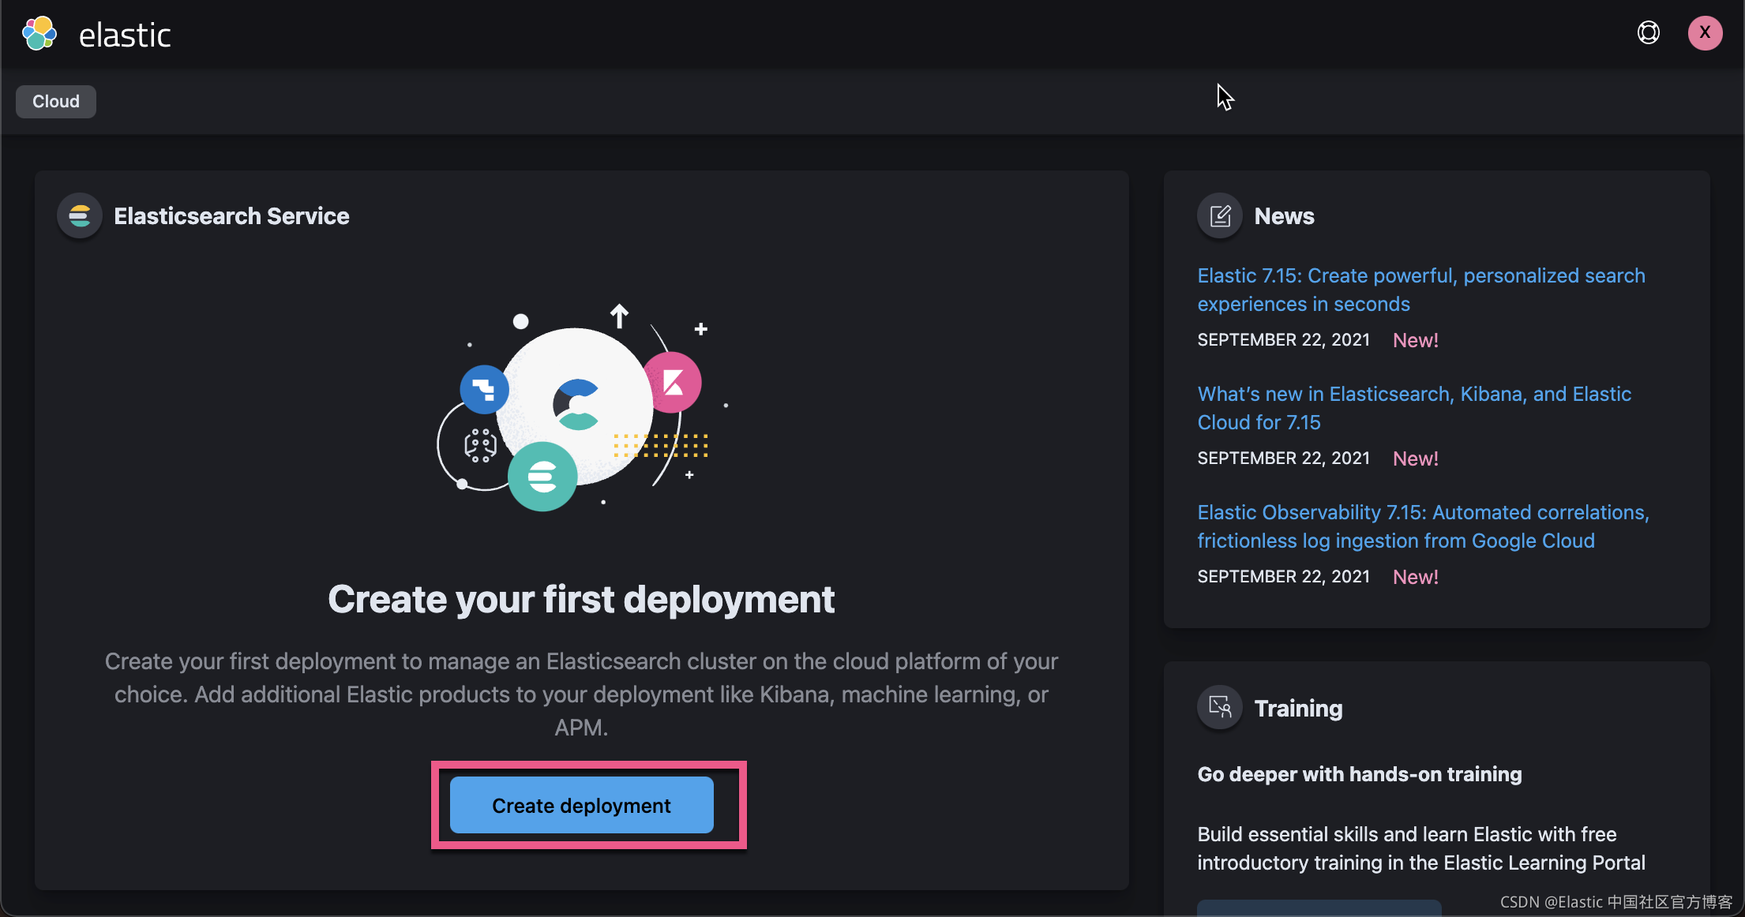Click the pink Kibana icon in the illustration
Image resolution: width=1745 pixels, height=917 pixels.
click(x=673, y=382)
